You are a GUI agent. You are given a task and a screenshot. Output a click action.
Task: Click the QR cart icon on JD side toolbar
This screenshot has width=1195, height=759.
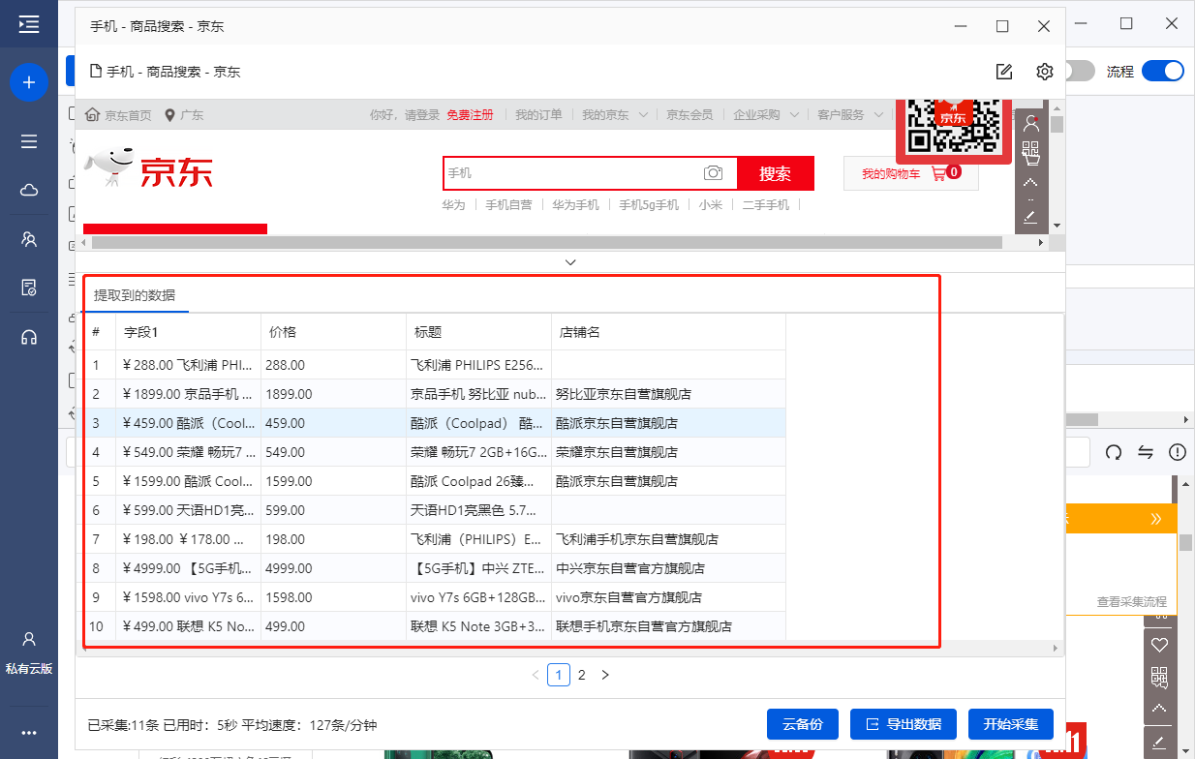[1030, 152]
